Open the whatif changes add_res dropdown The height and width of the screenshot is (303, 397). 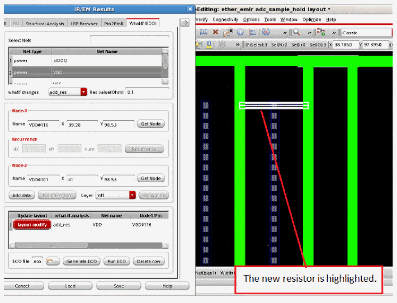click(83, 92)
